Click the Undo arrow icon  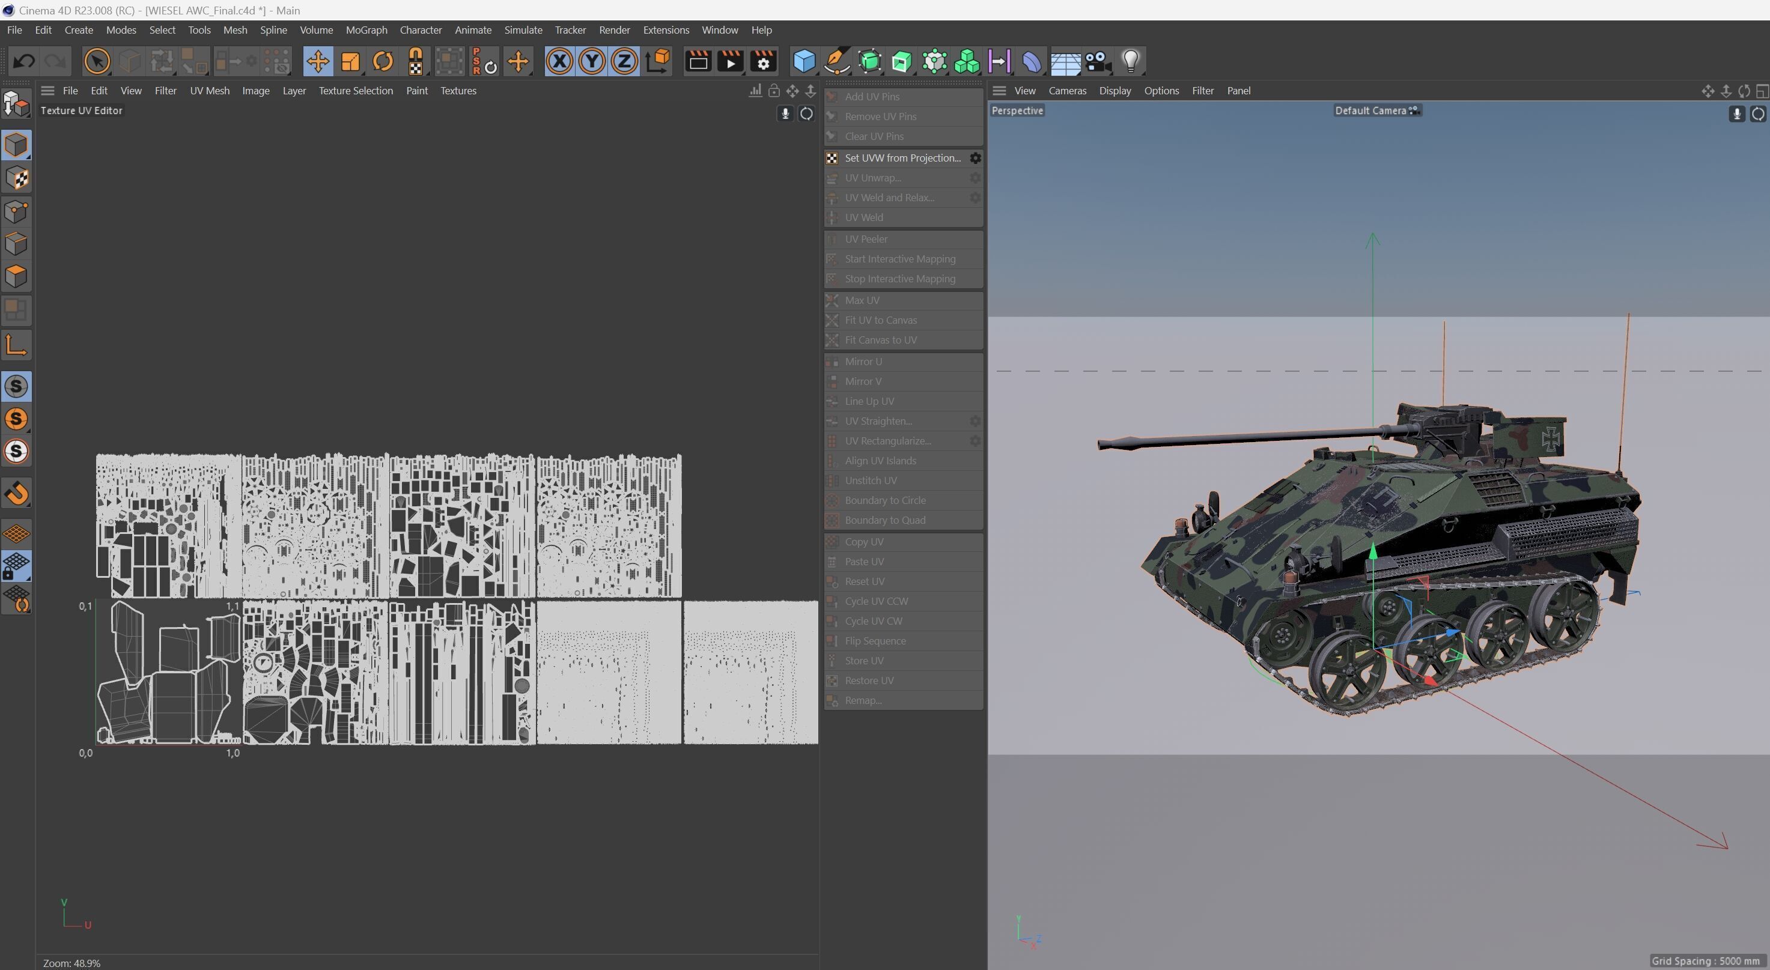(24, 62)
